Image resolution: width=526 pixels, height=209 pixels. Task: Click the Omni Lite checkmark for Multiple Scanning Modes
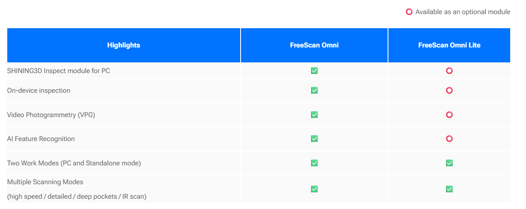(x=449, y=189)
